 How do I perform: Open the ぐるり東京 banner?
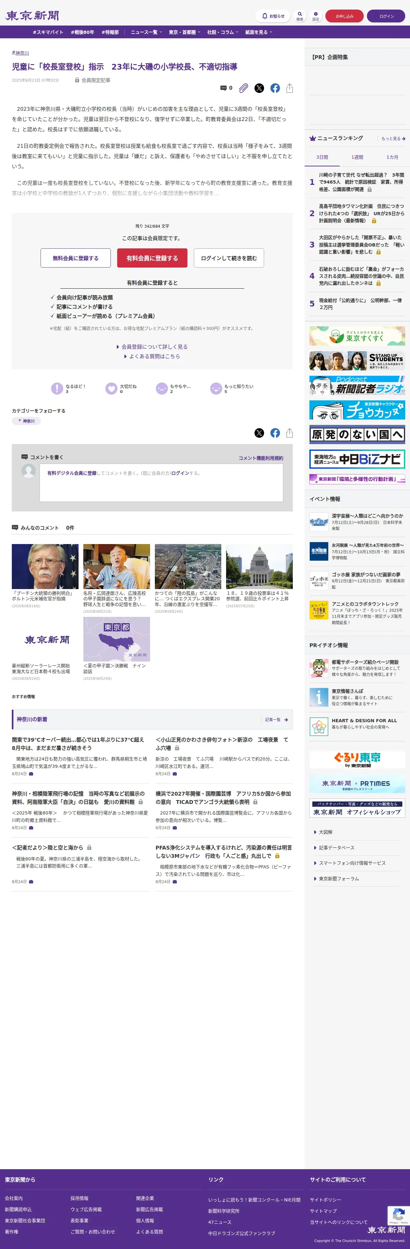pos(357,759)
